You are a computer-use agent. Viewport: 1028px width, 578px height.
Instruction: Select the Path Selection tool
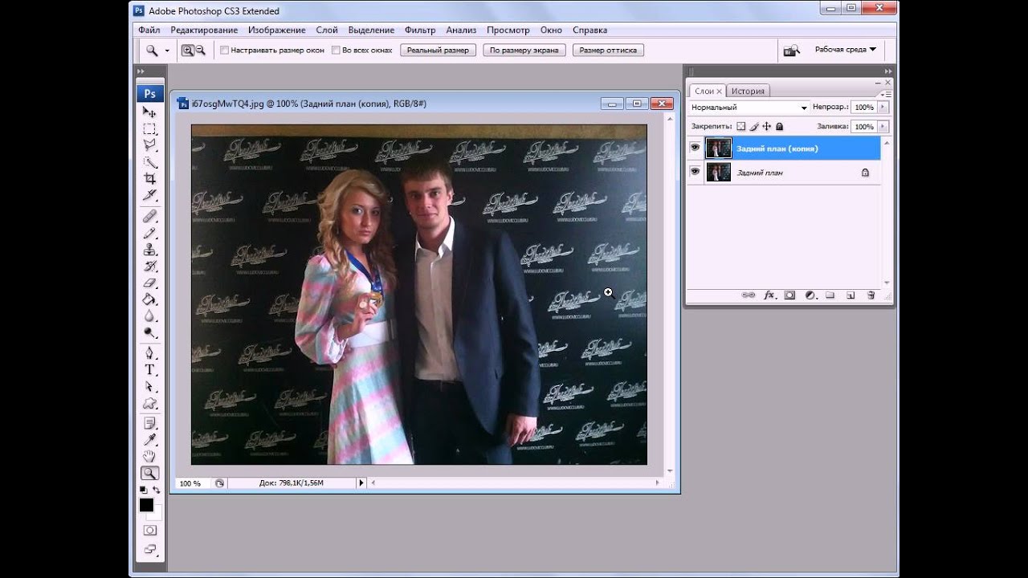pos(150,387)
